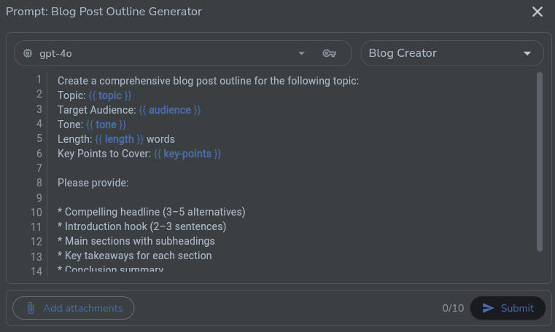Click the 0/10 attachment counter
This screenshot has width=555, height=332.
point(453,308)
